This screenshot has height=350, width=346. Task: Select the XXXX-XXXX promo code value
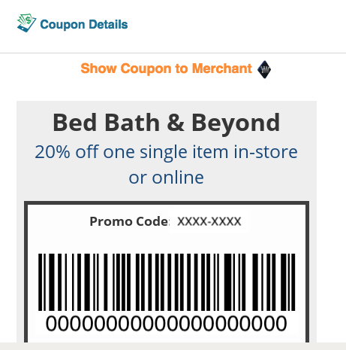(x=209, y=221)
